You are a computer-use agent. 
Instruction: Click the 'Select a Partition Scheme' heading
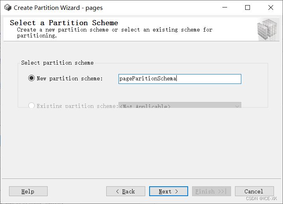coord(64,23)
